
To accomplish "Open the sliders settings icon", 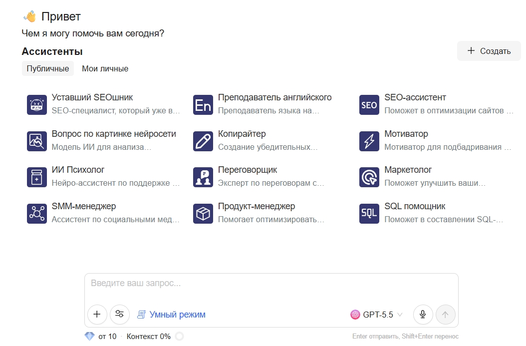I will pos(119,315).
